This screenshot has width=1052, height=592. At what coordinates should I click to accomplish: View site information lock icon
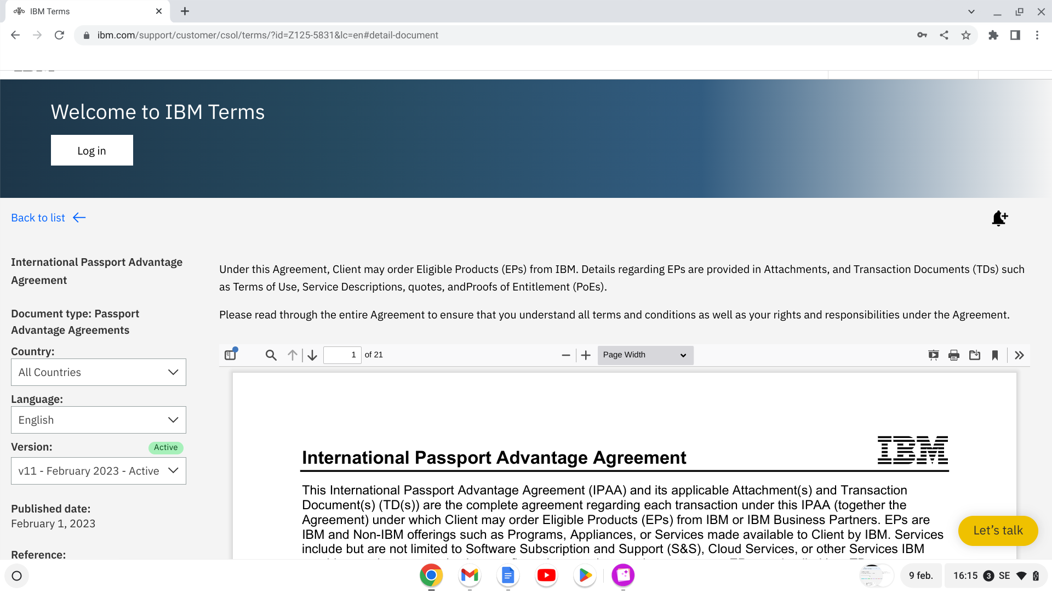86,35
